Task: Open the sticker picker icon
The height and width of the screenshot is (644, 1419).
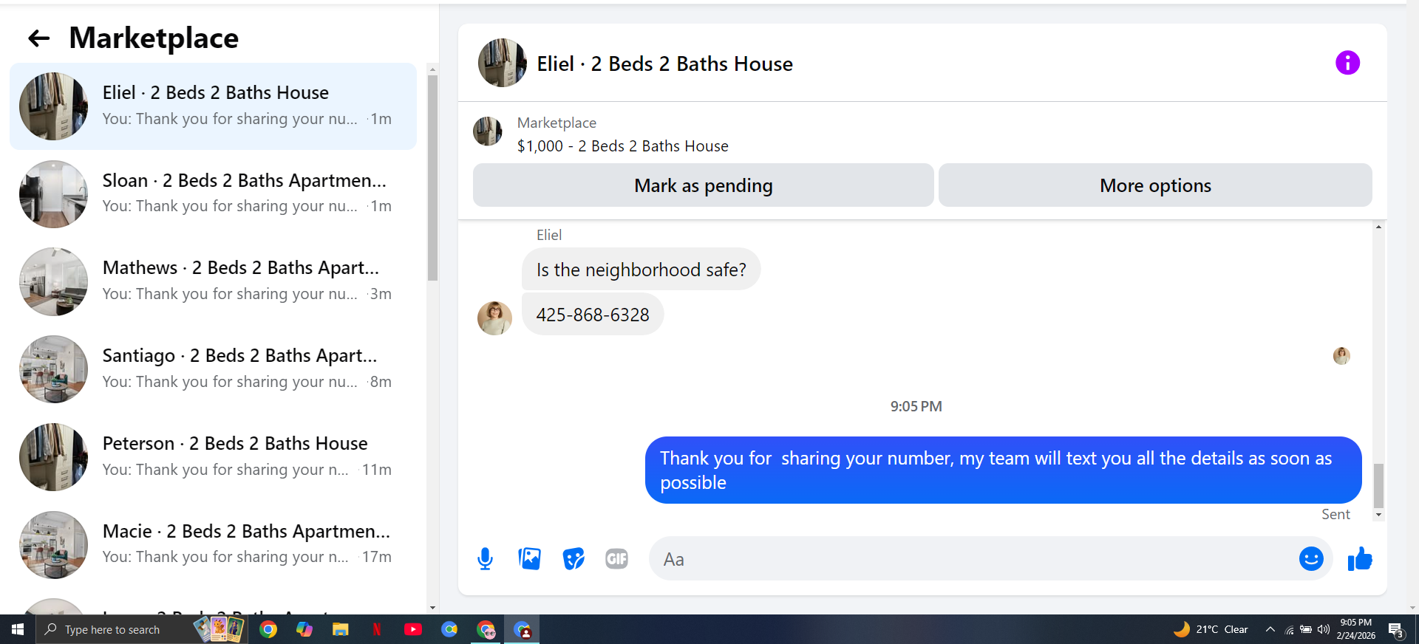Action: click(x=574, y=559)
